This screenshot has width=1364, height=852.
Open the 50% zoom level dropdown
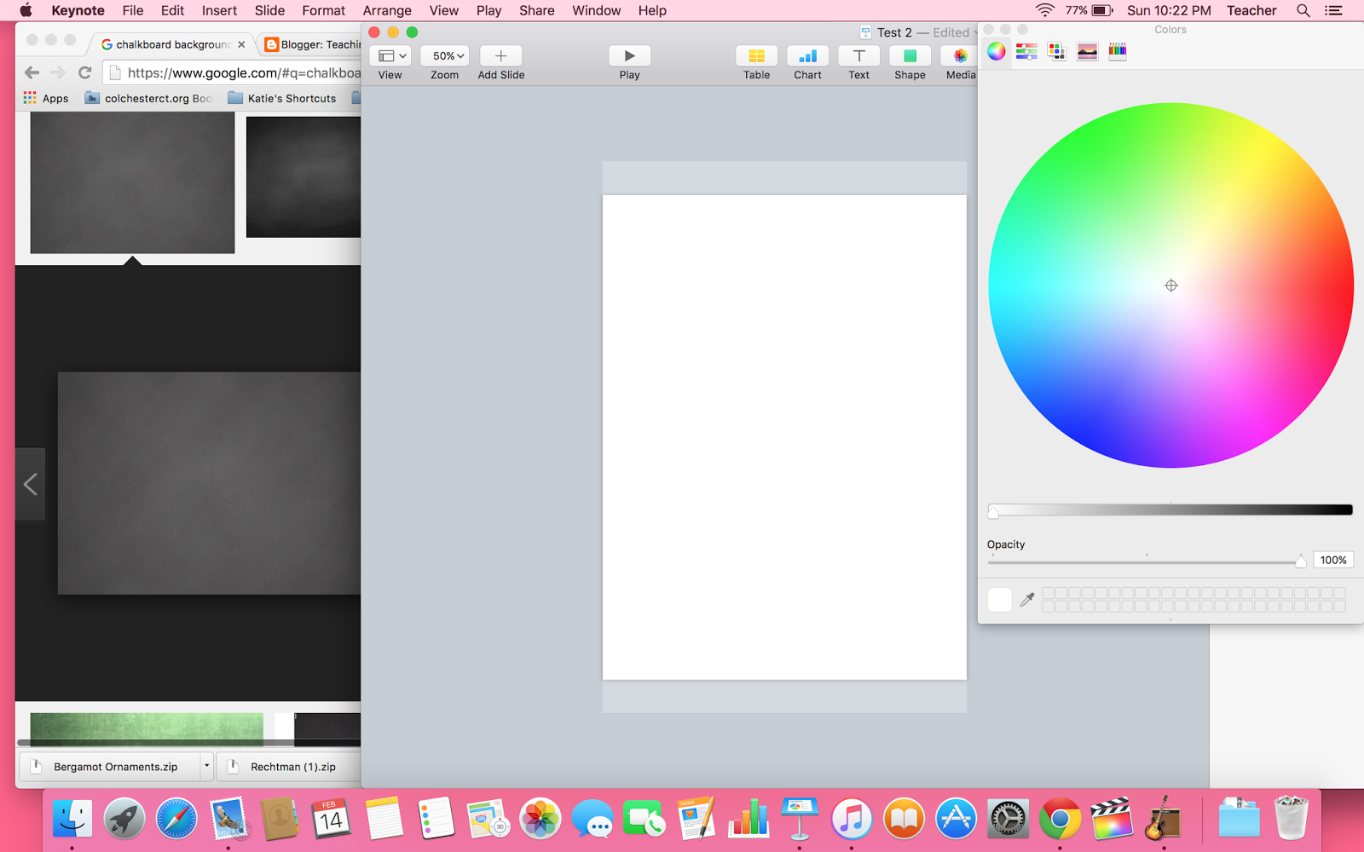click(x=445, y=56)
